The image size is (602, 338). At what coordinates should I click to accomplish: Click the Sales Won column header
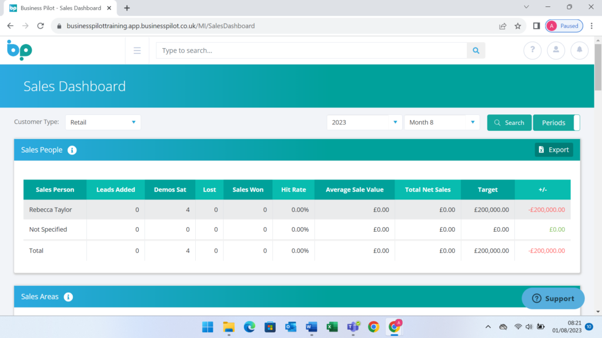coord(248,190)
